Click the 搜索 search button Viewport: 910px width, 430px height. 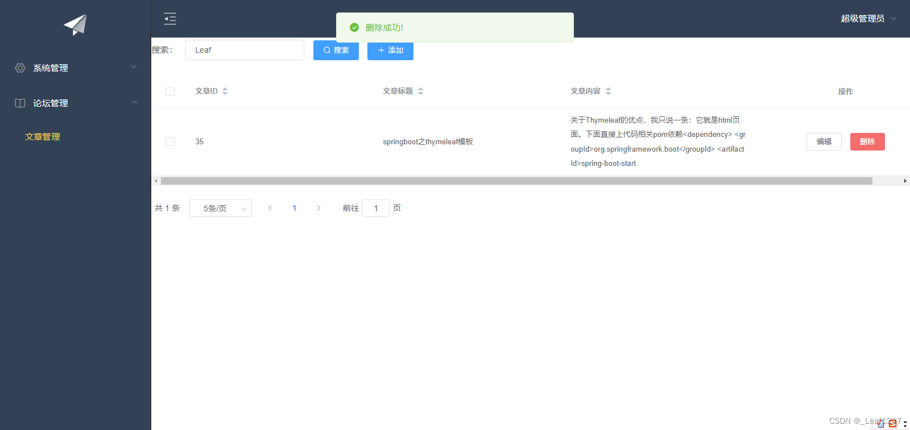(336, 50)
